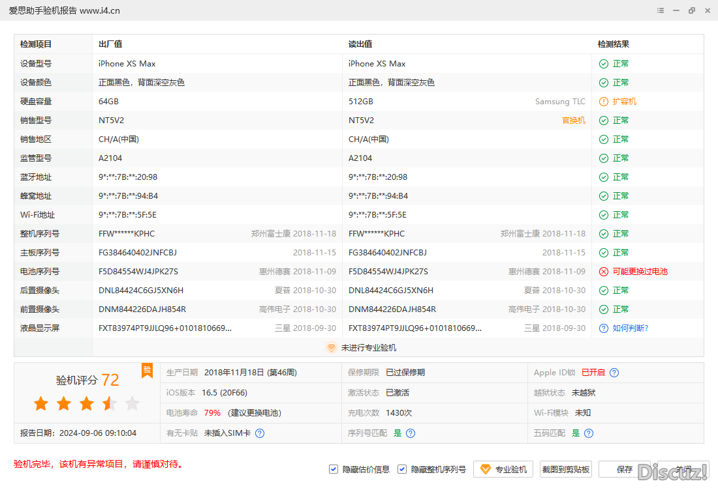The image size is (718, 488).
Task: Click the red 已开启 Apple ID lock status
Action: [593, 373]
